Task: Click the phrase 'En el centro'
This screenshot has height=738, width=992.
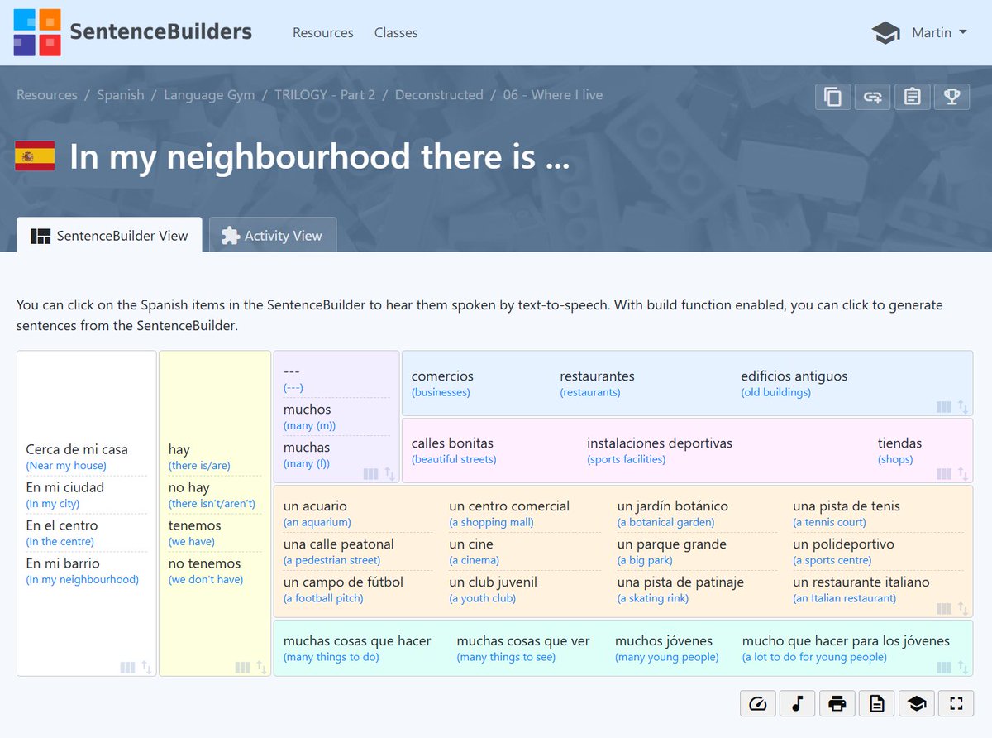Action: pyautogui.click(x=62, y=525)
